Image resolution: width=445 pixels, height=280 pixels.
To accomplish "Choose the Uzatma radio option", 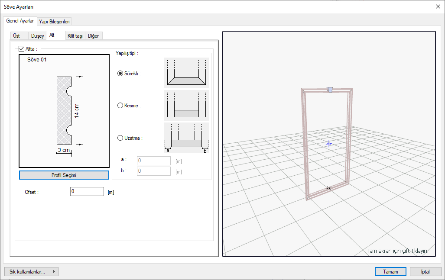I will point(120,138).
